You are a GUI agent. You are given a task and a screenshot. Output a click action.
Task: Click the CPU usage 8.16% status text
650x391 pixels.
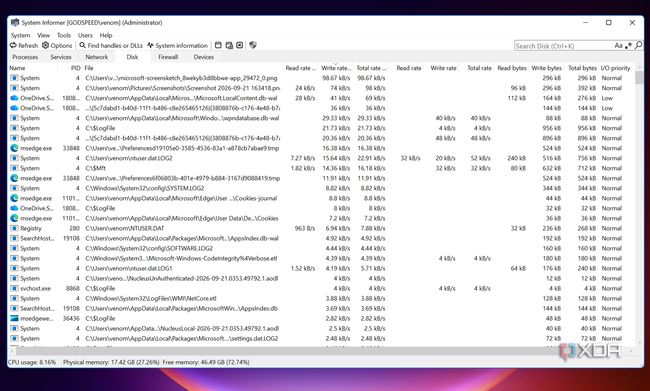tap(32, 362)
